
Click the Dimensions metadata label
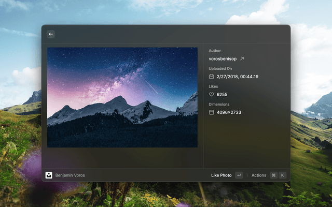[x=219, y=104]
